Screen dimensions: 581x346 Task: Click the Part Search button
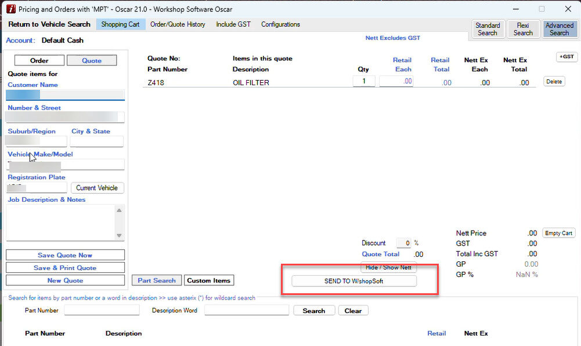157,280
